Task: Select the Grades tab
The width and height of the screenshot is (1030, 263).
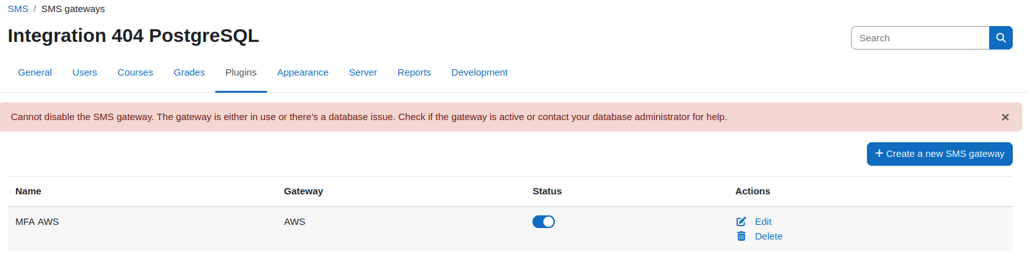Action: tap(189, 72)
